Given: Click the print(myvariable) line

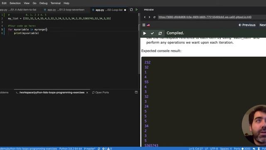Looking at the screenshot, I should tap(26, 33).
